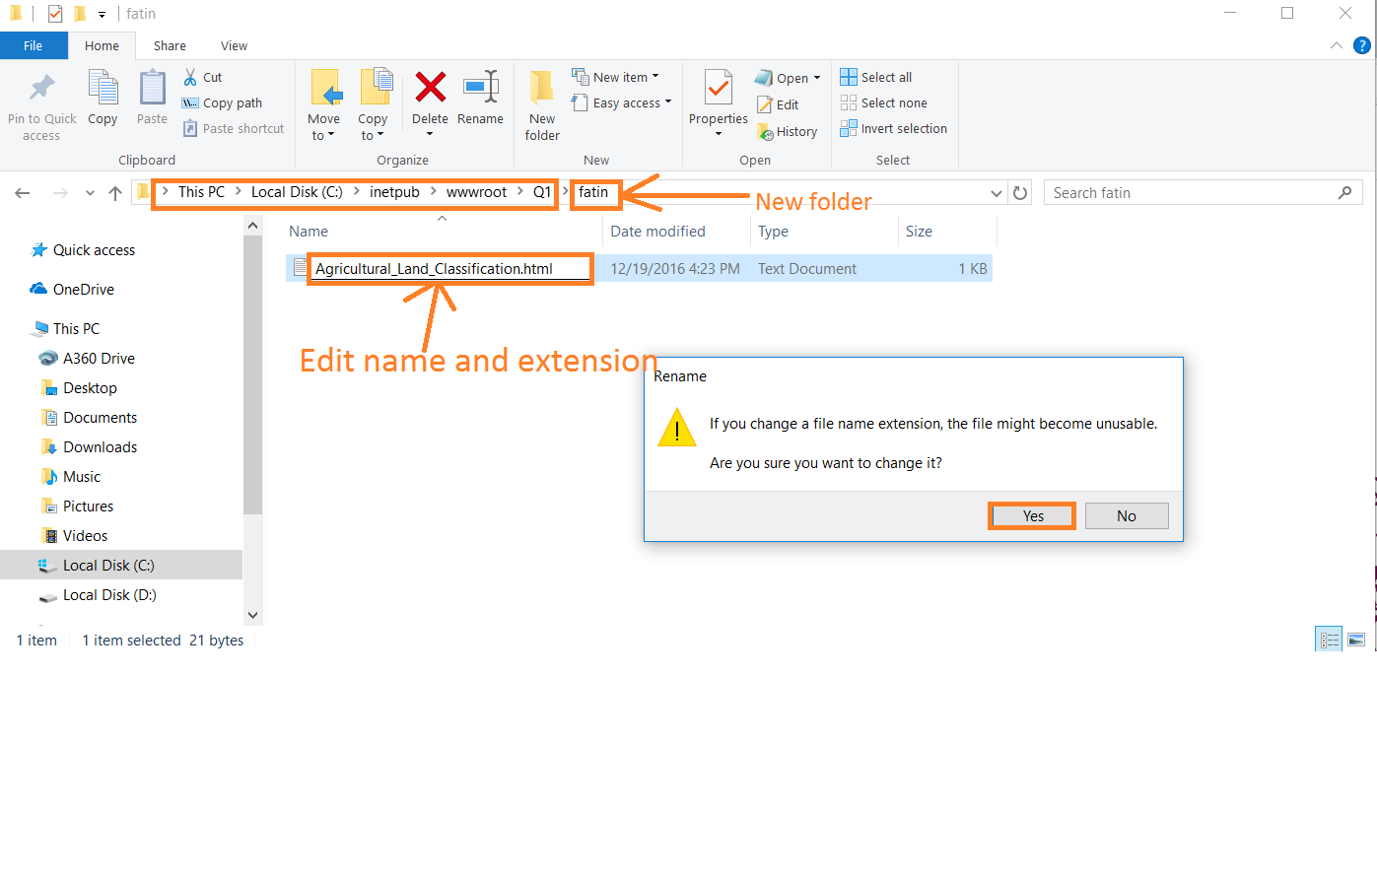
Task: Open Documents in navigation pane
Action: coord(100,418)
